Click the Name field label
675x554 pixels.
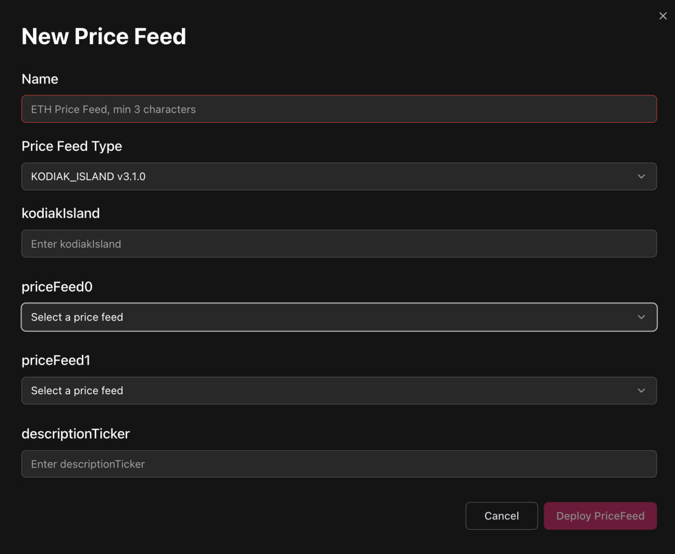coord(40,79)
